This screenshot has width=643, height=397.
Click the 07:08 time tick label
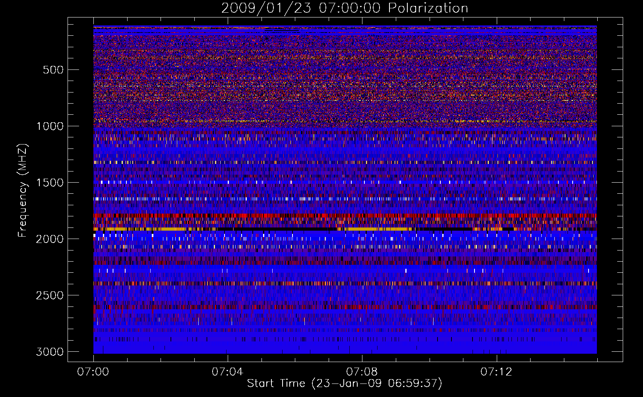[362, 372]
